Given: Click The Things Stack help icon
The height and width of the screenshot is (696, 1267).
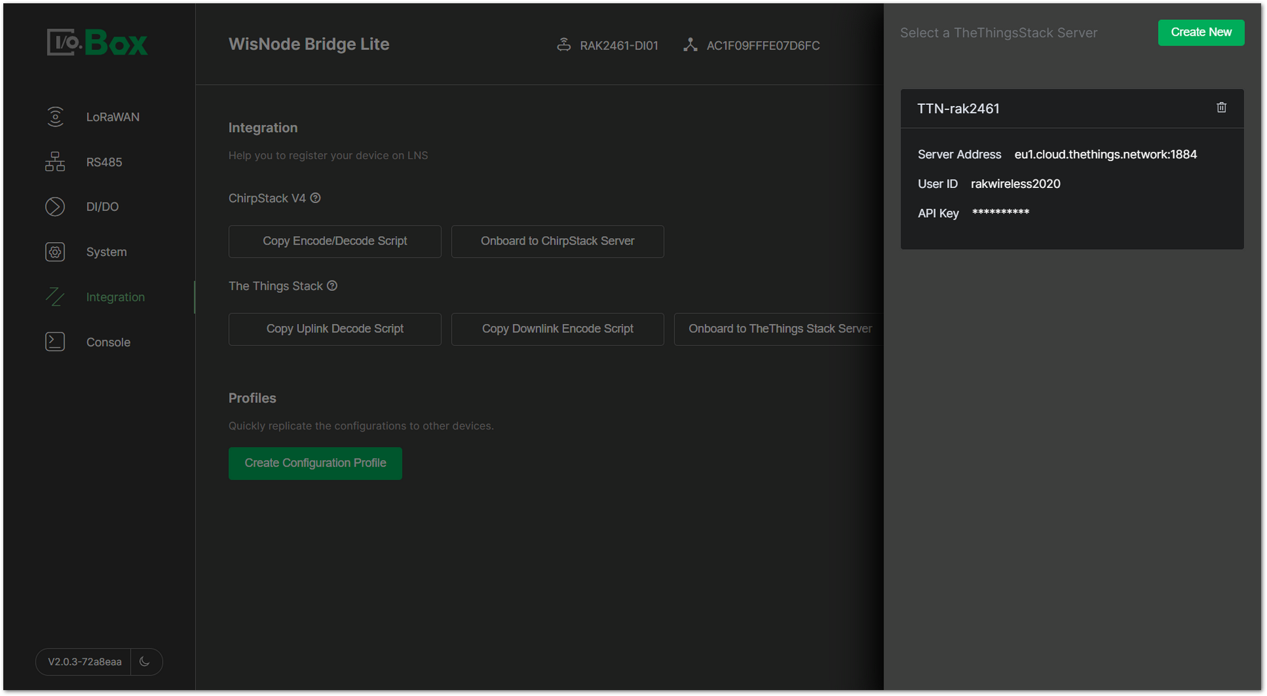Looking at the screenshot, I should pos(332,286).
